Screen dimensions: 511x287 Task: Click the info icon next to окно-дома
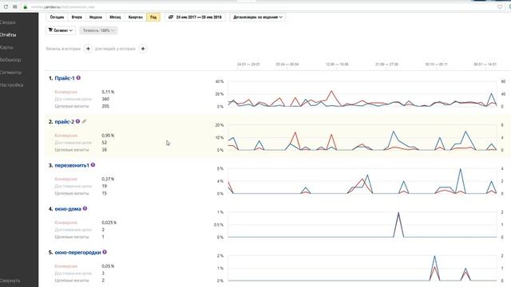coord(85,209)
